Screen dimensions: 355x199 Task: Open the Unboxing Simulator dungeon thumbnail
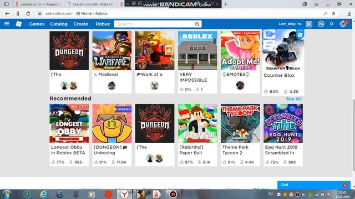point(112,123)
